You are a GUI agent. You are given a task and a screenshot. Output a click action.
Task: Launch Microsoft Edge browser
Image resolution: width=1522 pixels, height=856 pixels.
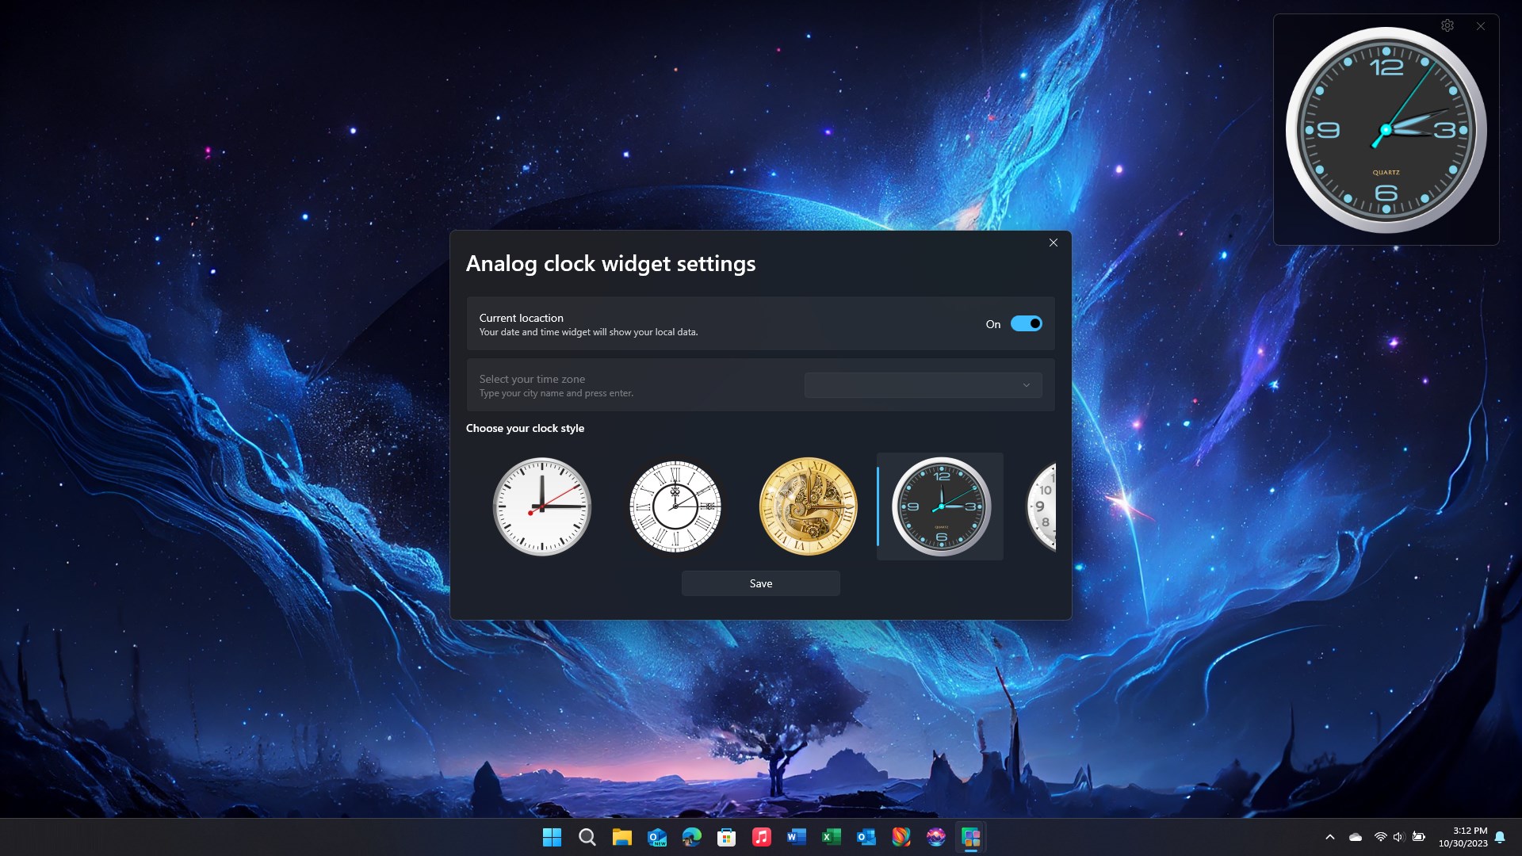coord(691,837)
